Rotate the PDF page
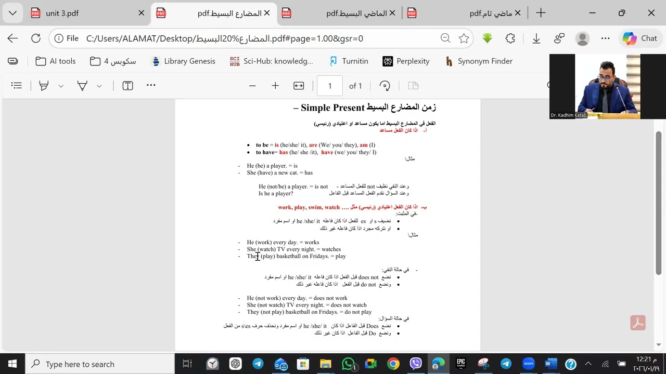Screen dimensions: 666x374 point(385,86)
